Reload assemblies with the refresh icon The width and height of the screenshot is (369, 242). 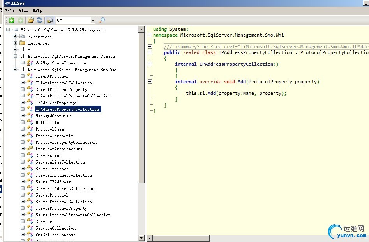pyautogui.click(x=39, y=20)
